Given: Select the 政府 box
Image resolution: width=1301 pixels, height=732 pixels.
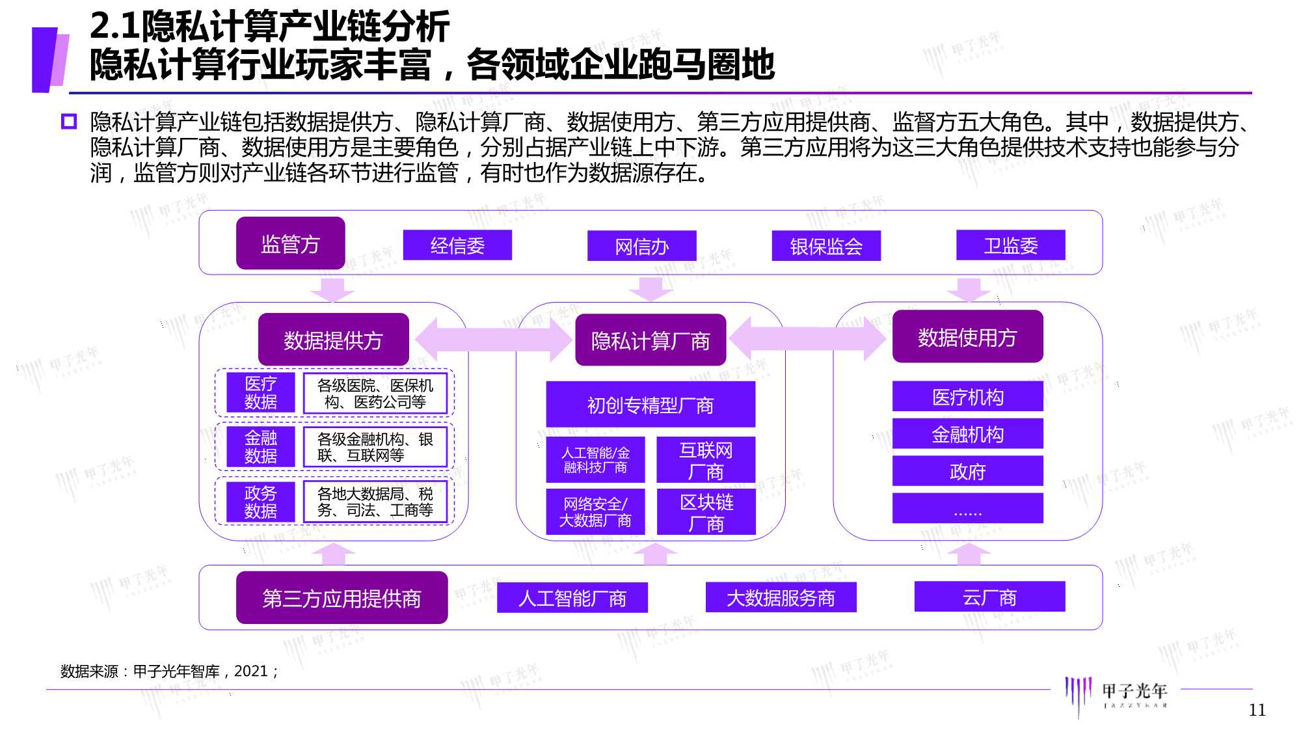Looking at the screenshot, I should pyautogui.click(x=967, y=470).
